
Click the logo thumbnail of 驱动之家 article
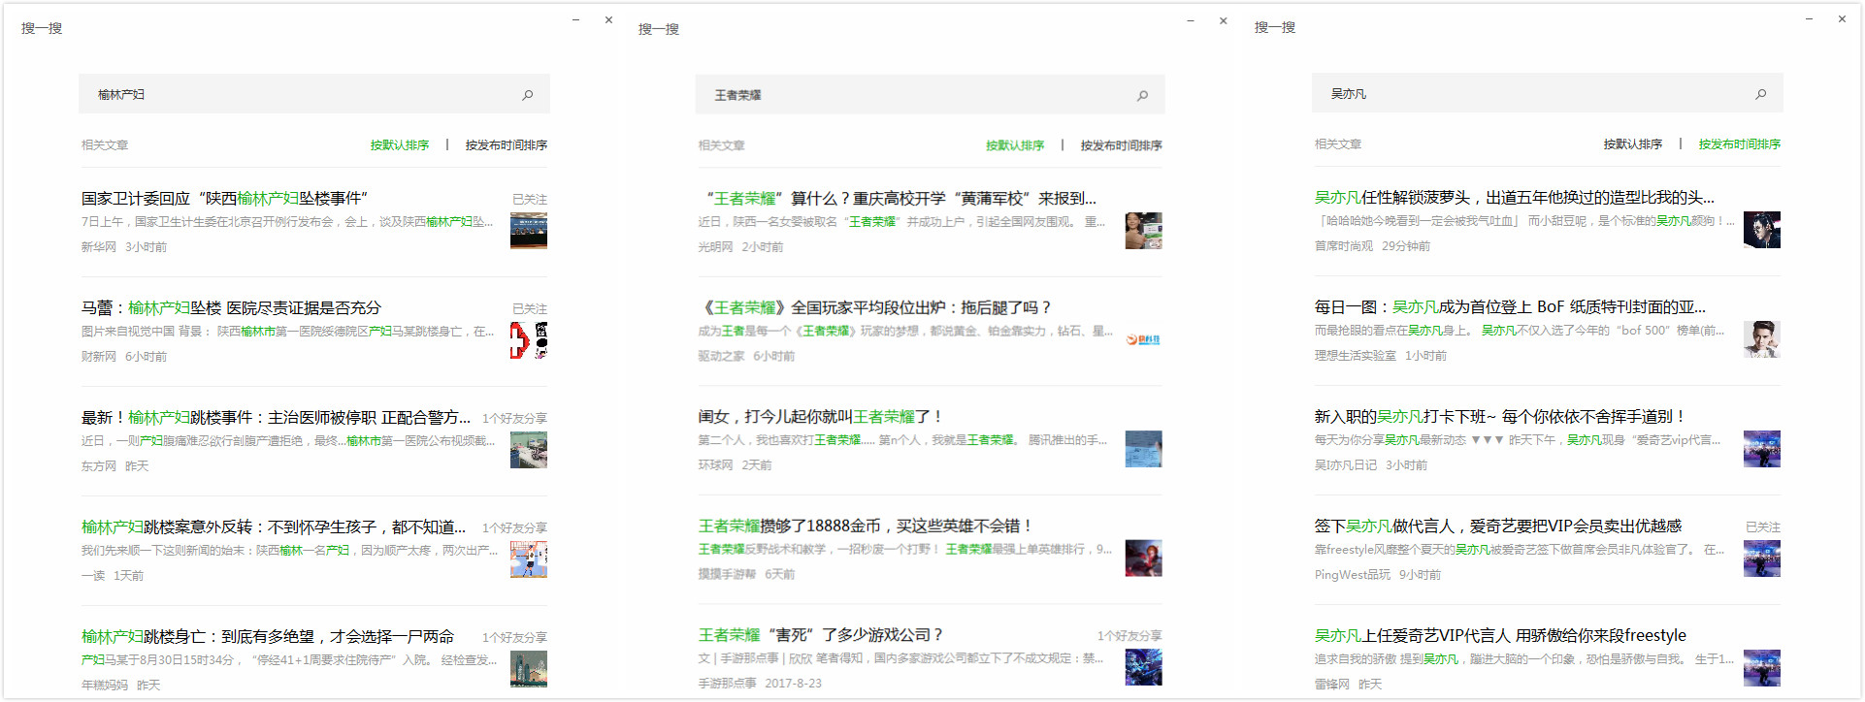point(1144,340)
